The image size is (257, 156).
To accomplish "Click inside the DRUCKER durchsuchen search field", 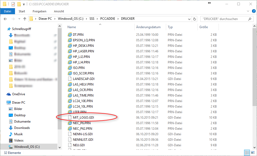I will pos(227,19).
